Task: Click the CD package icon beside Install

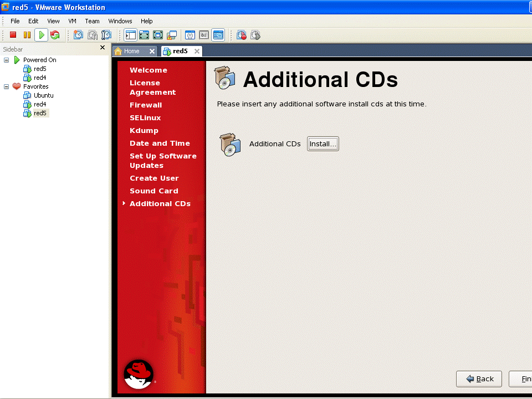Action: 230,145
